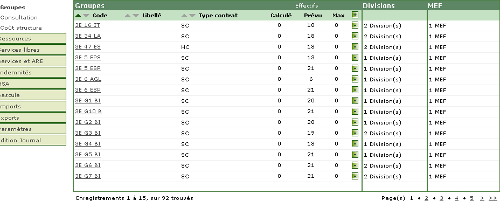500x201 pixels.
Task: Sort the Libellé column ascending
Action: [x=128, y=15]
